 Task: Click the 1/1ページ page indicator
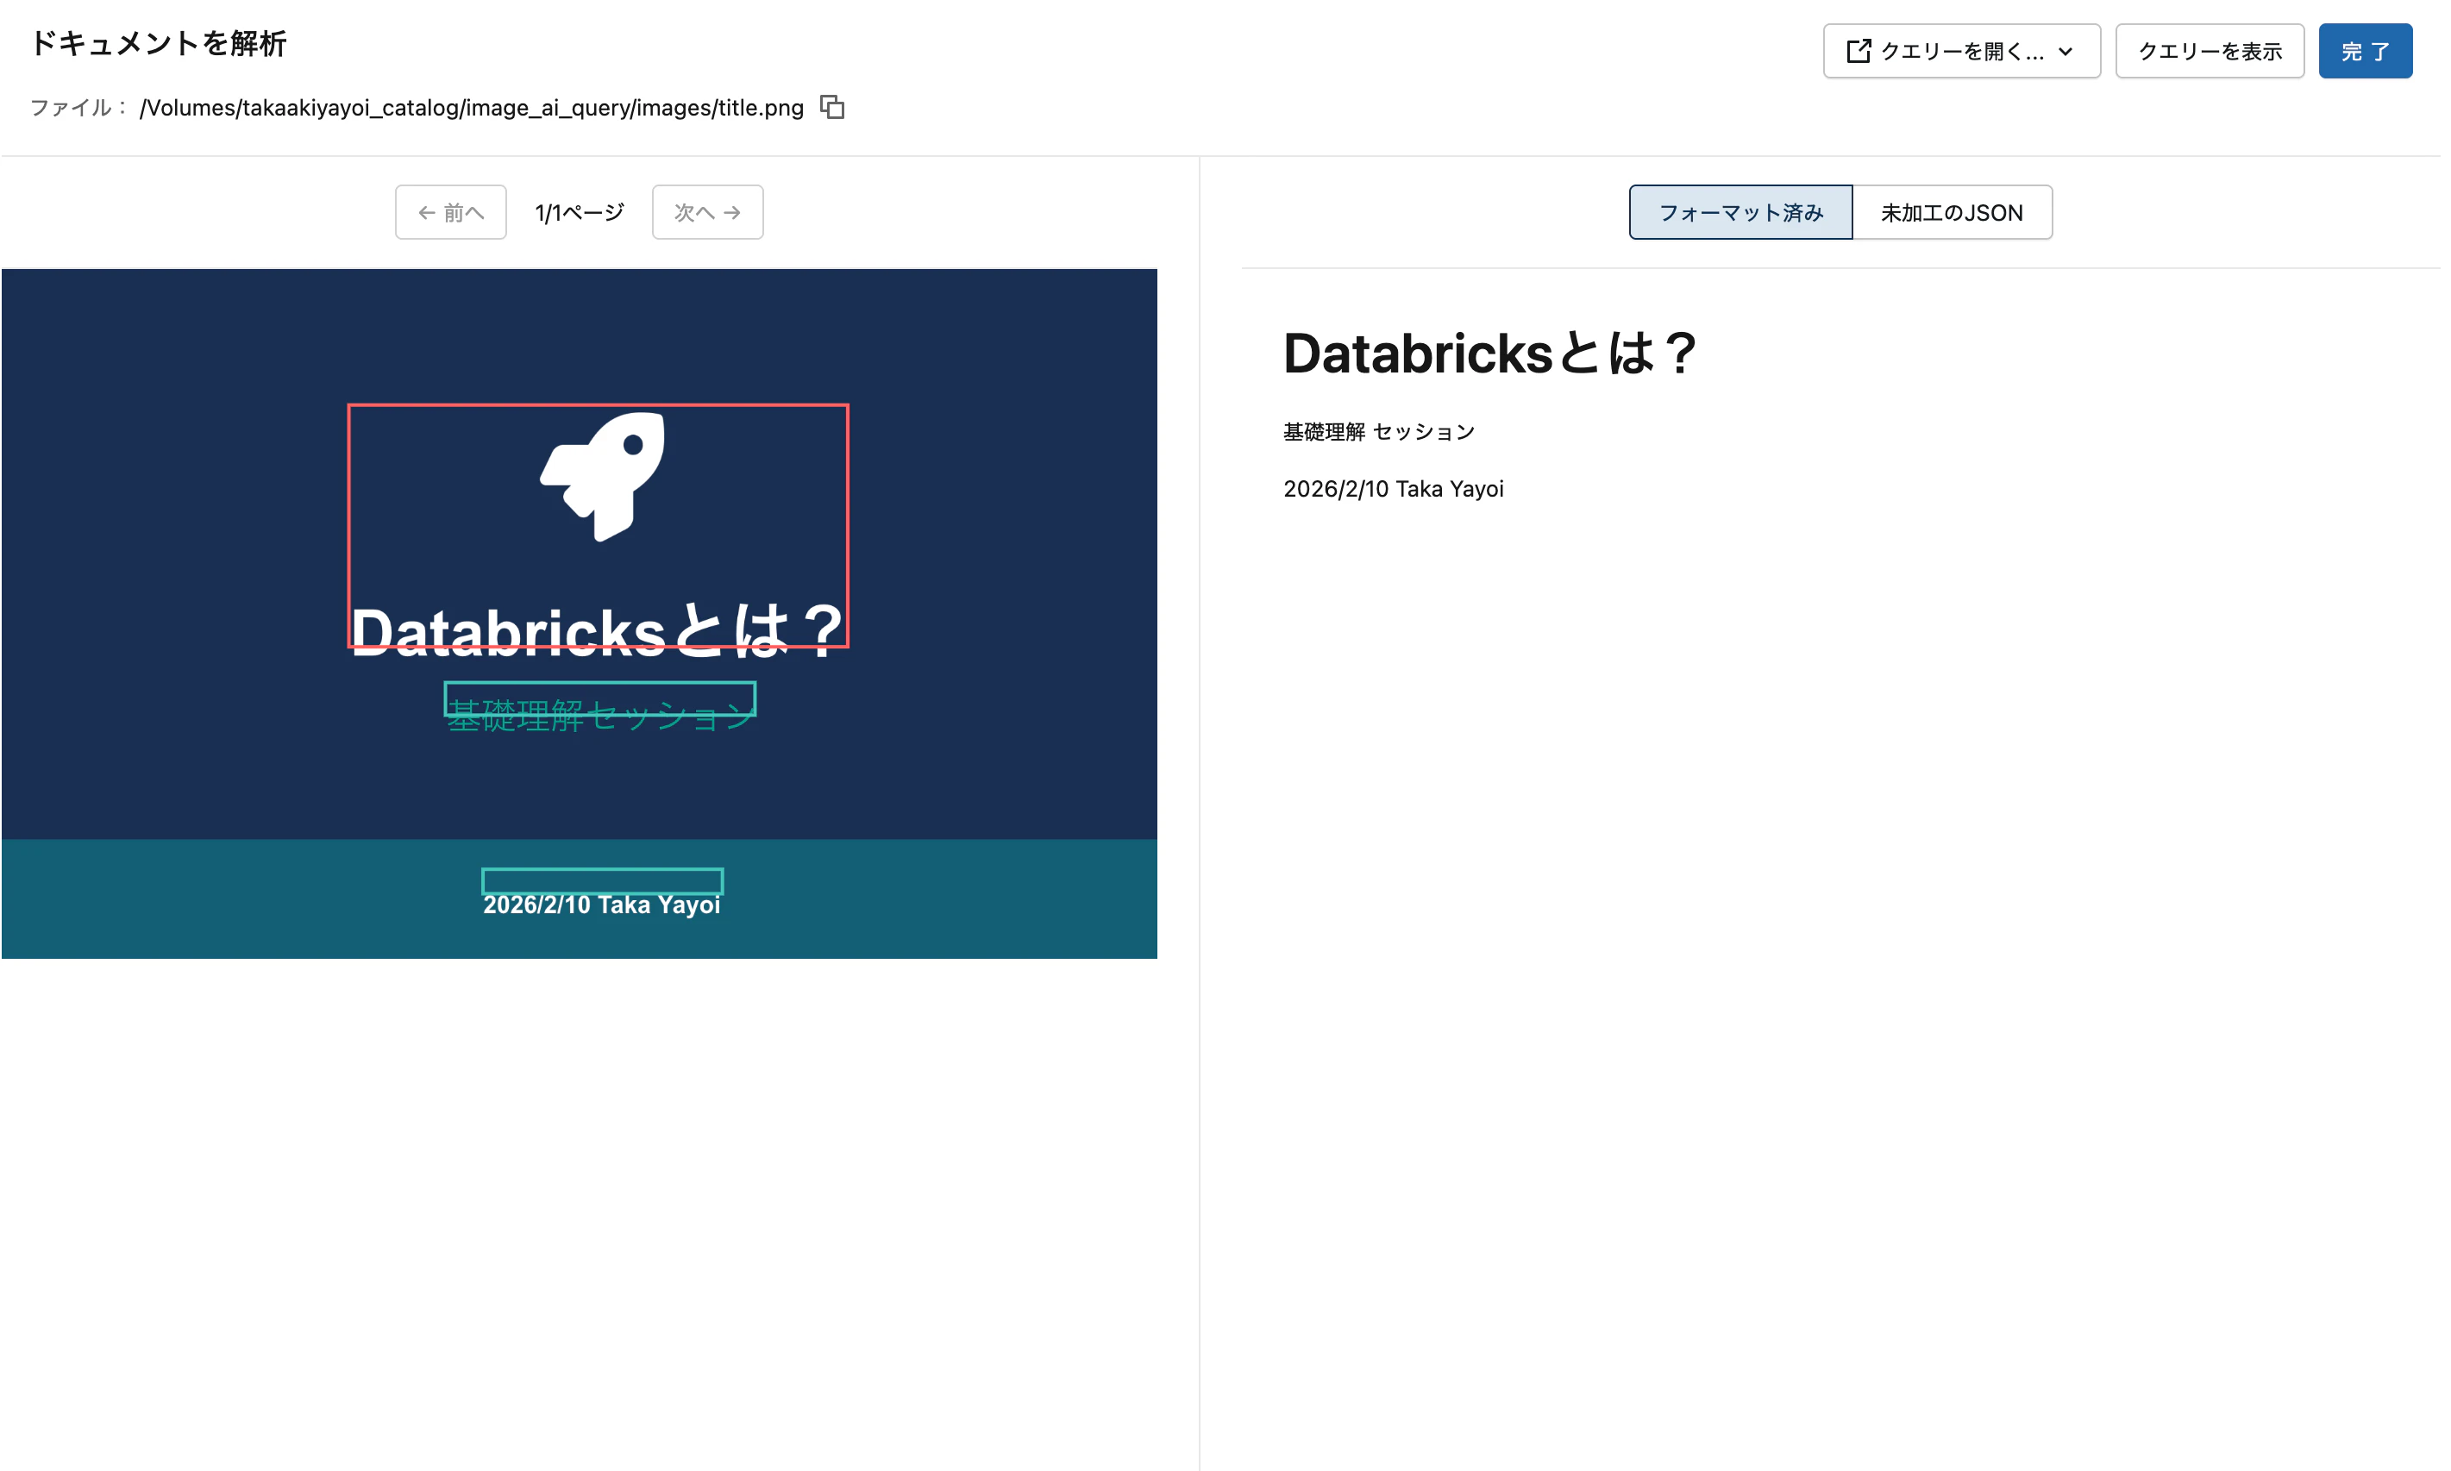coord(579,212)
